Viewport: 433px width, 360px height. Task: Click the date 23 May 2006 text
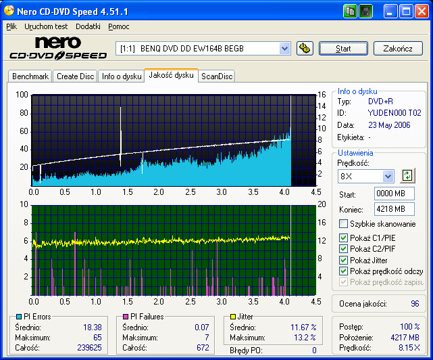point(389,125)
